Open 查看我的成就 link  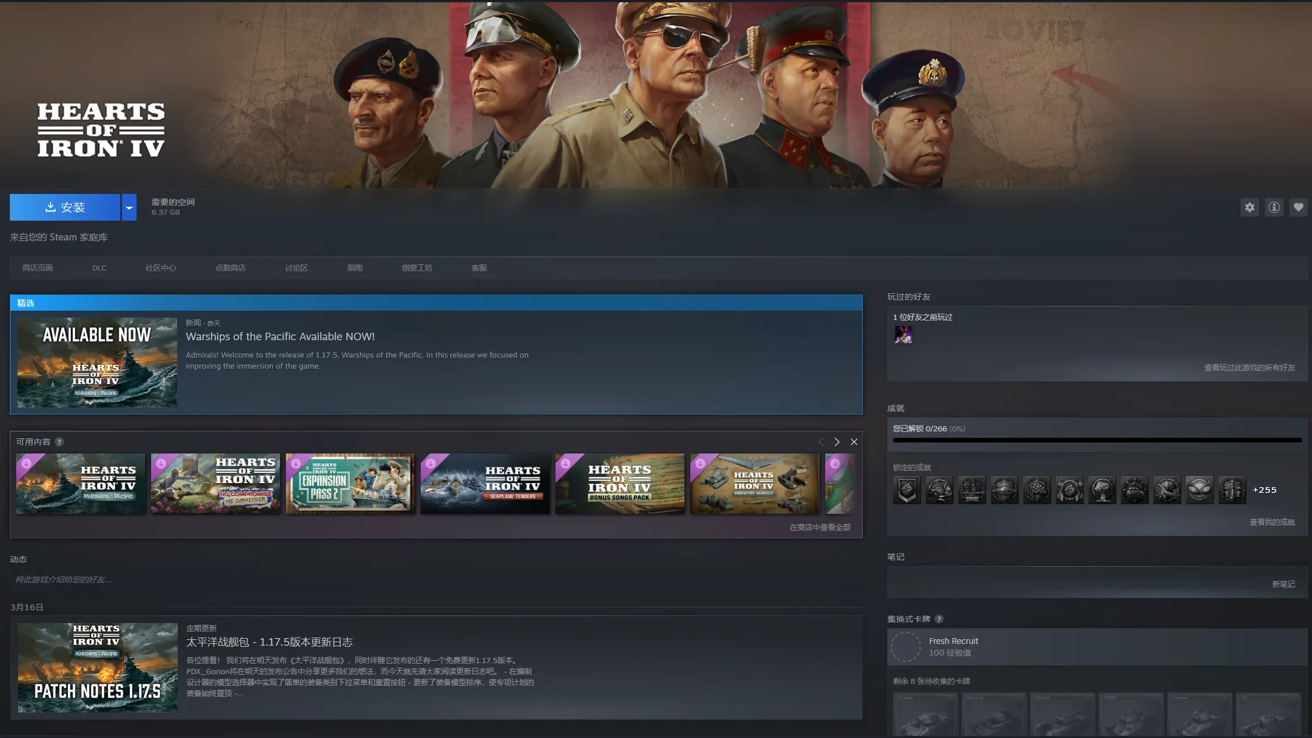1272,522
